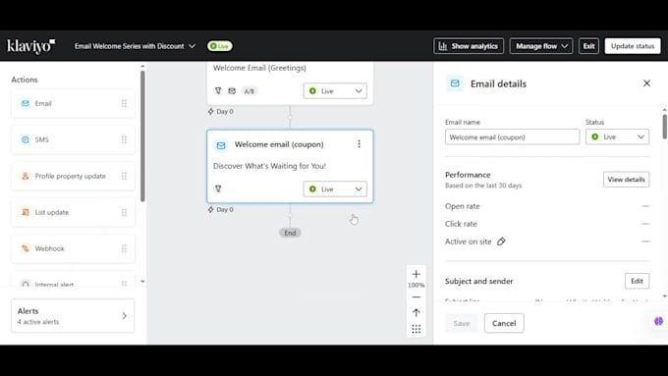Select the SMS action icon

pos(26,139)
